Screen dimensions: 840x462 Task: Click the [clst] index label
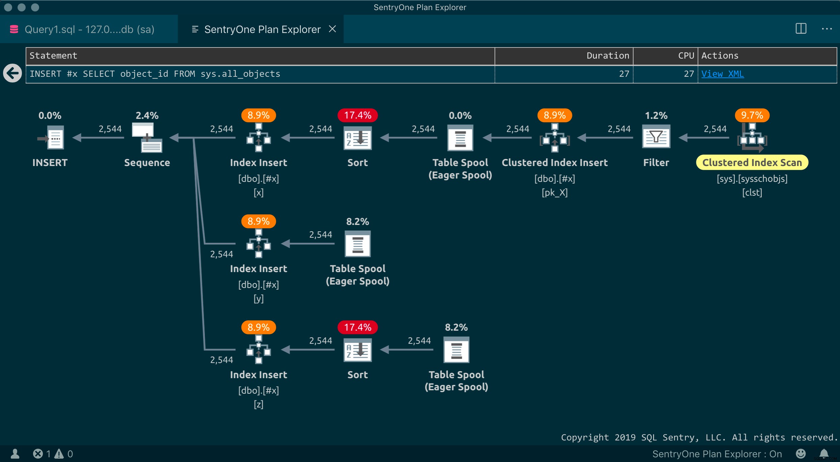click(x=752, y=193)
